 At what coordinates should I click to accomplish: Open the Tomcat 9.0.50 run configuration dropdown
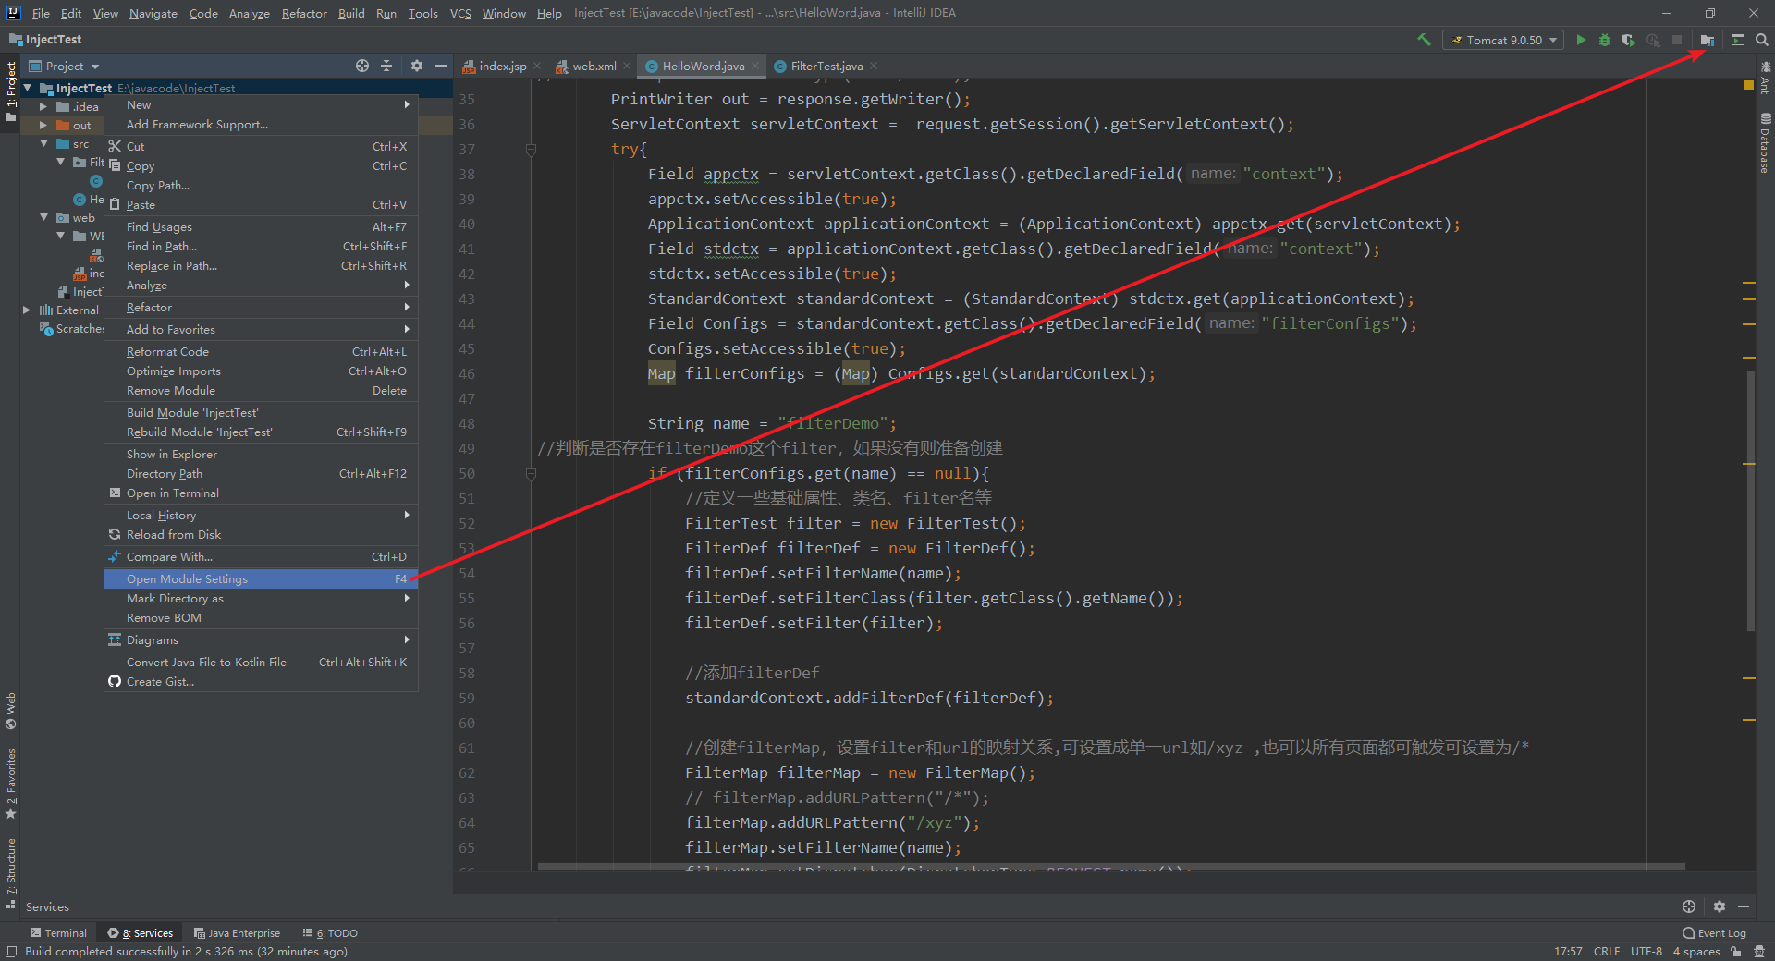pos(1504,40)
